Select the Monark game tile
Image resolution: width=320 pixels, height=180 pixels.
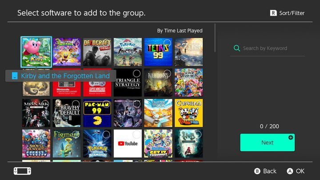[x=36, y=113]
